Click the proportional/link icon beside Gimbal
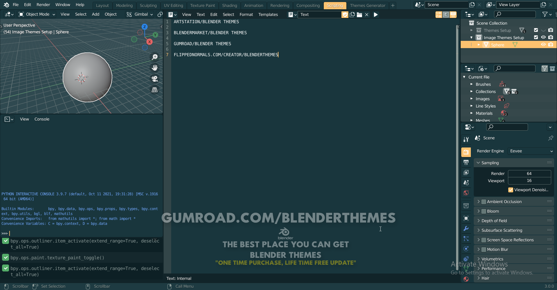Image resolution: width=557 pixels, height=290 pixels. [160, 14]
